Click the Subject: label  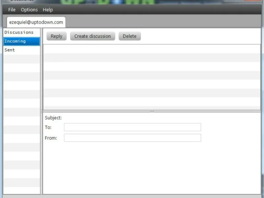pos(53,118)
